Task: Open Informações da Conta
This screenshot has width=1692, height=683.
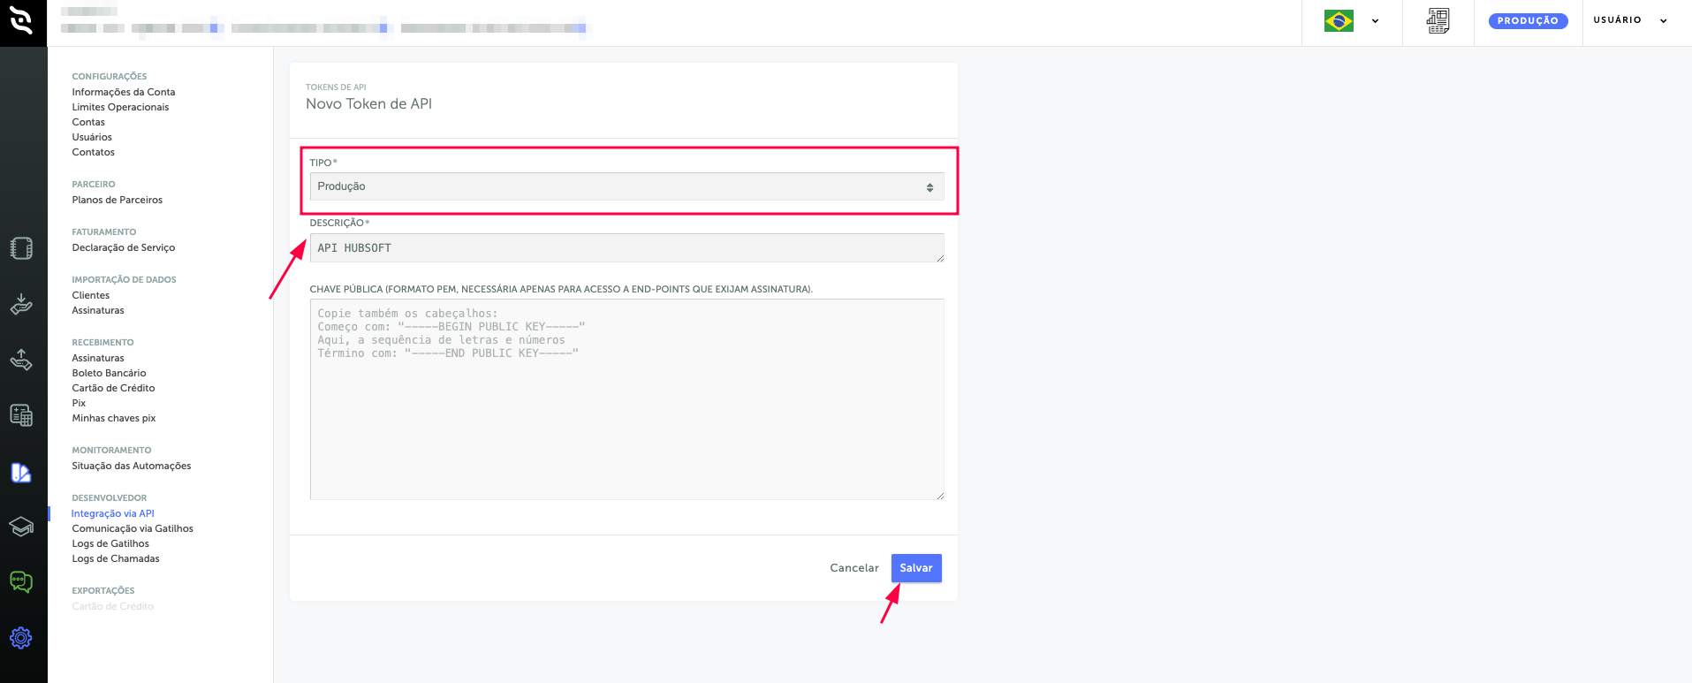Action: click(124, 92)
